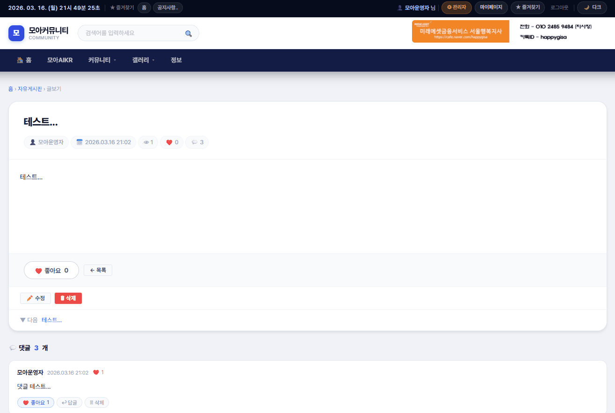Click the view count eye icon
The height and width of the screenshot is (413, 615).
tap(146, 142)
